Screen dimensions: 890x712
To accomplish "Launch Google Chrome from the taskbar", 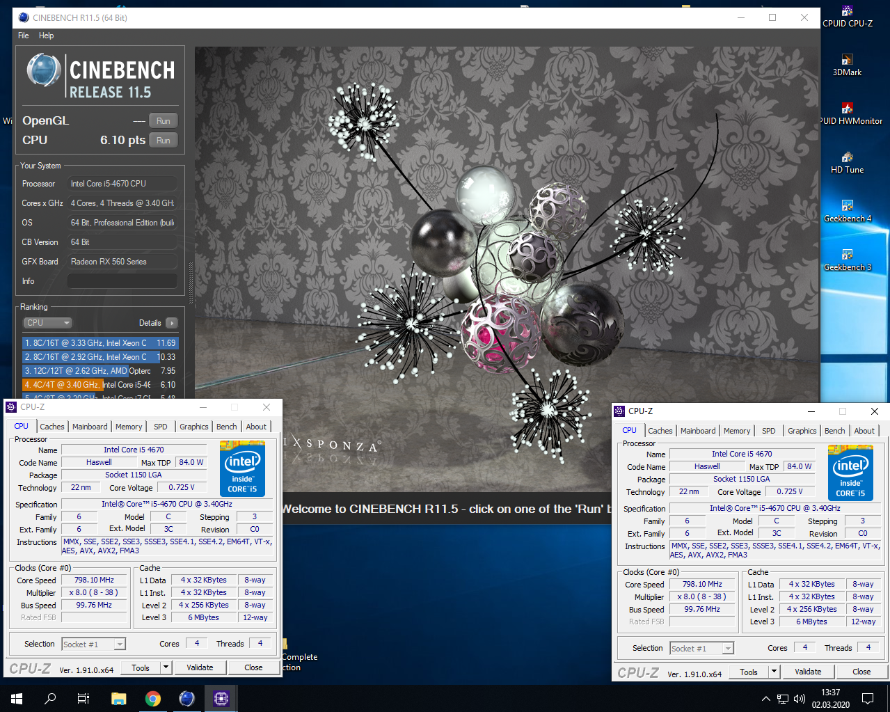I will point(153,698).
